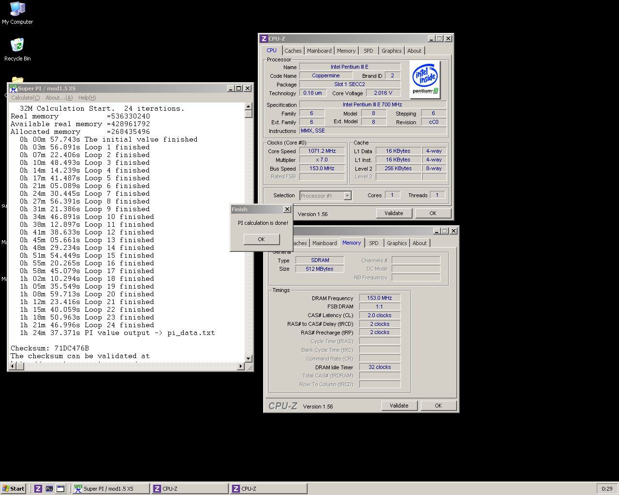Open the SPD tab in lower CPU-Z

pos(374,243)
